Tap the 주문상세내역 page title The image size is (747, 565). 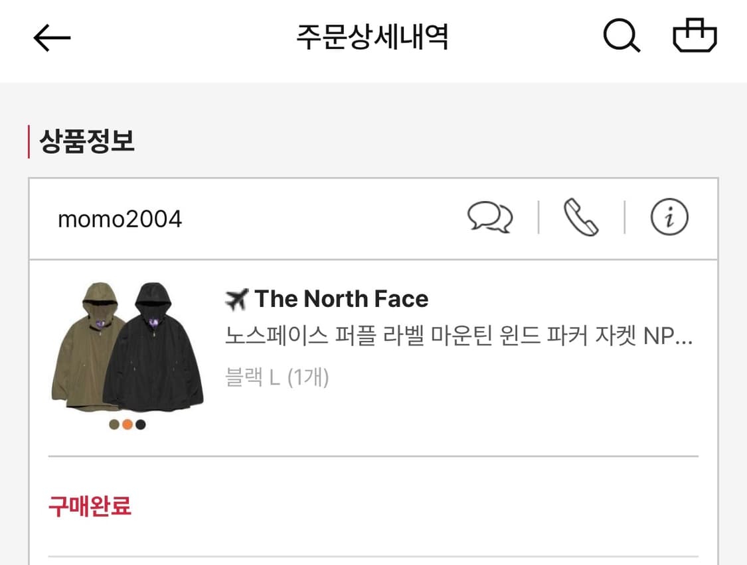[373, 38]
